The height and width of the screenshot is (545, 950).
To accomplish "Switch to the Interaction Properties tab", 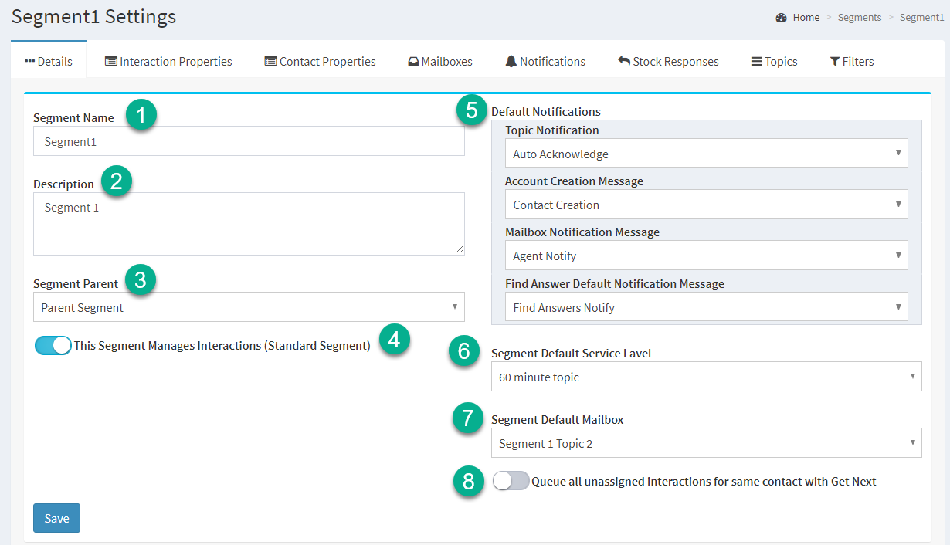I will [x=168, y=61].
